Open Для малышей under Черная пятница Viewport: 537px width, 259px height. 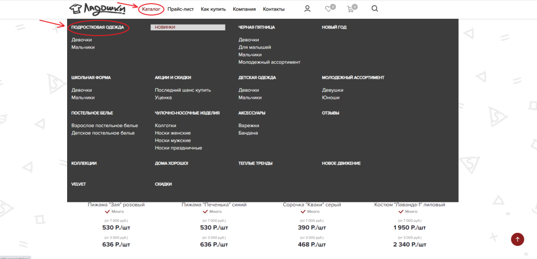[x=255, y=48]
